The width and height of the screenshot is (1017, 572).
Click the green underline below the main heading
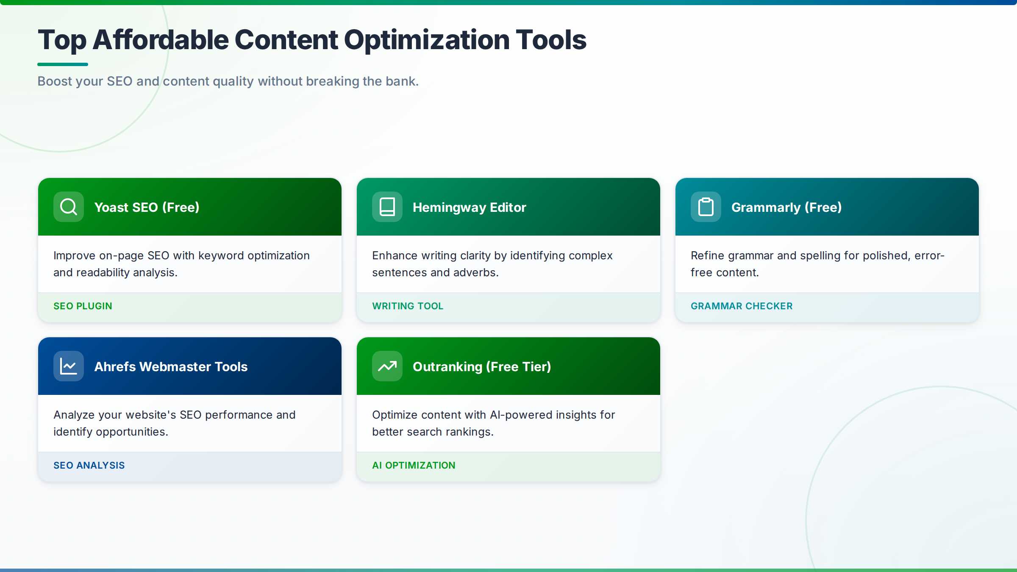click(x=64, y=64)
